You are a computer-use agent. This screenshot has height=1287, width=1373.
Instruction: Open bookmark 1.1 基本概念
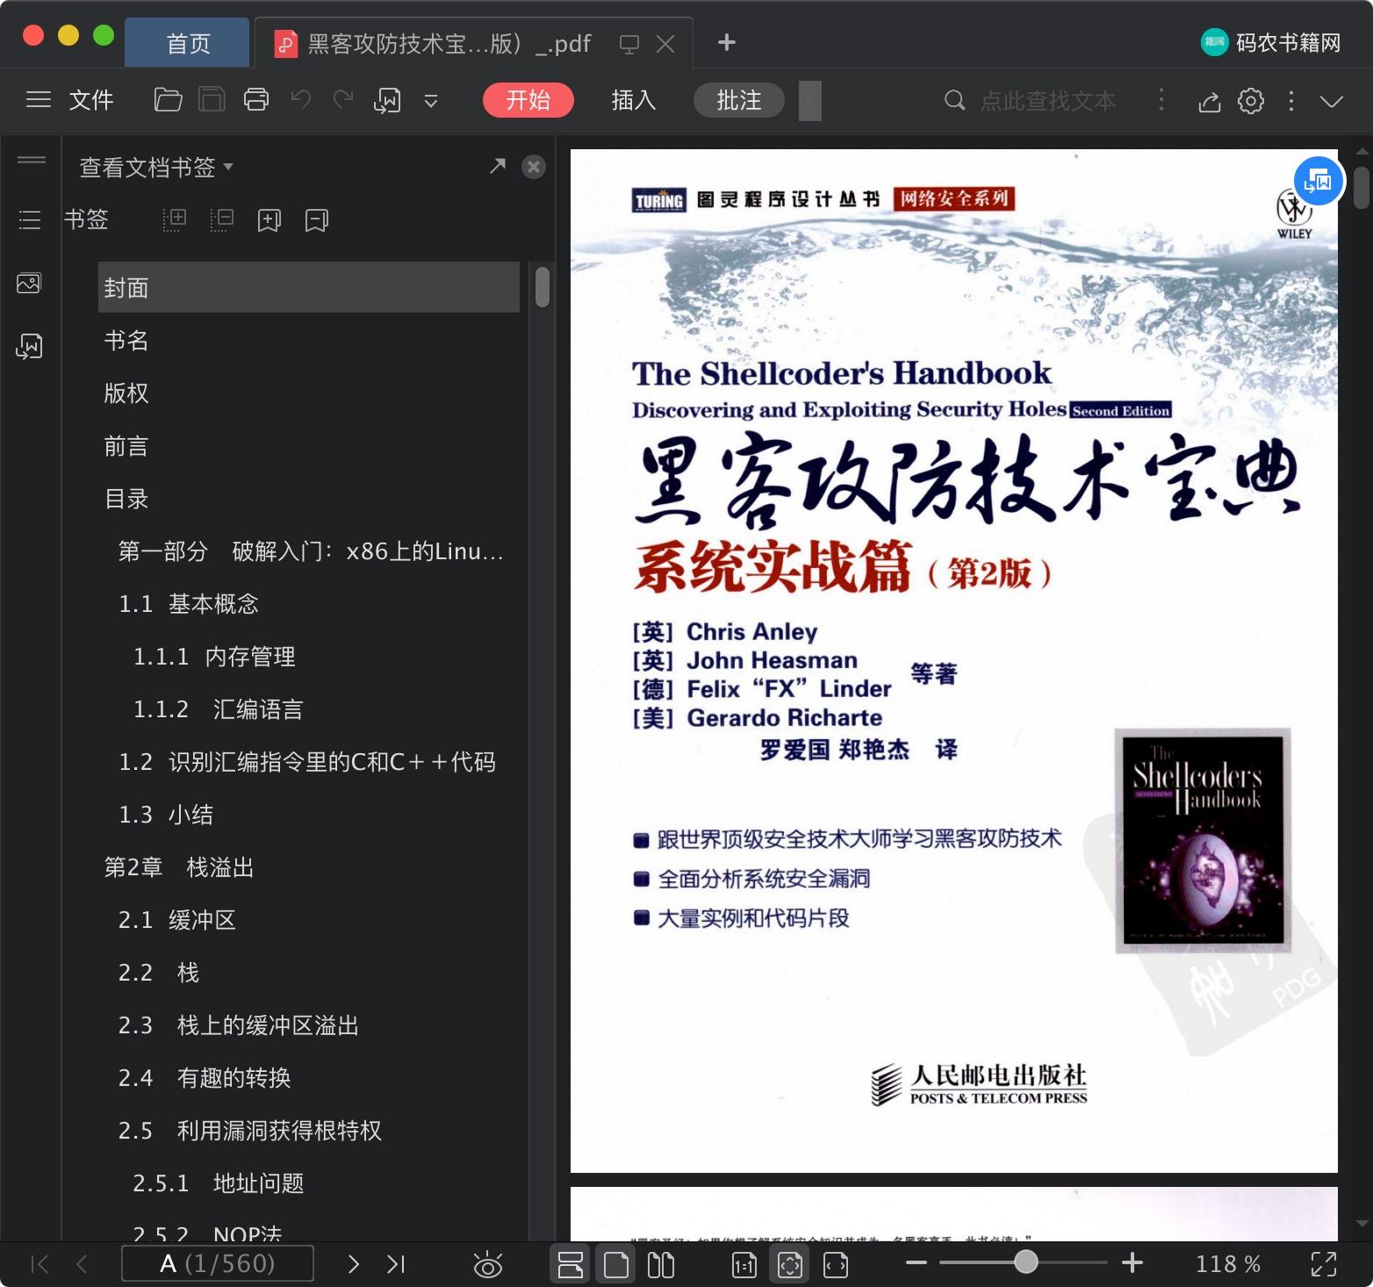[x=189, y=604]
